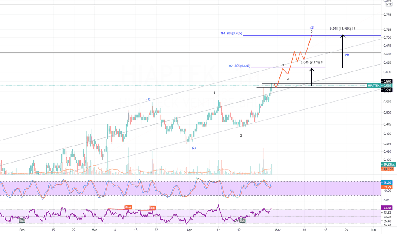Viewport: 397px width, 234px height.
Task: Click the Apr date label on time axis
Action: (189, 230)
